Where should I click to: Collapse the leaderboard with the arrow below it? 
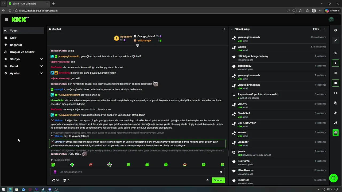pos(138,46)
